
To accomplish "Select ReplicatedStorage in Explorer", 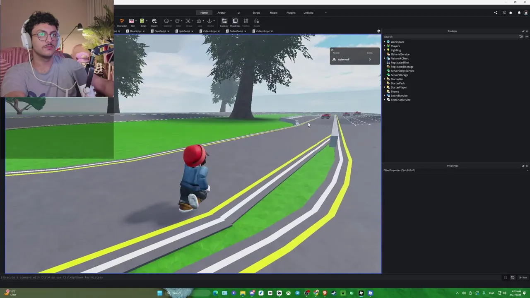I will (402, 67).
